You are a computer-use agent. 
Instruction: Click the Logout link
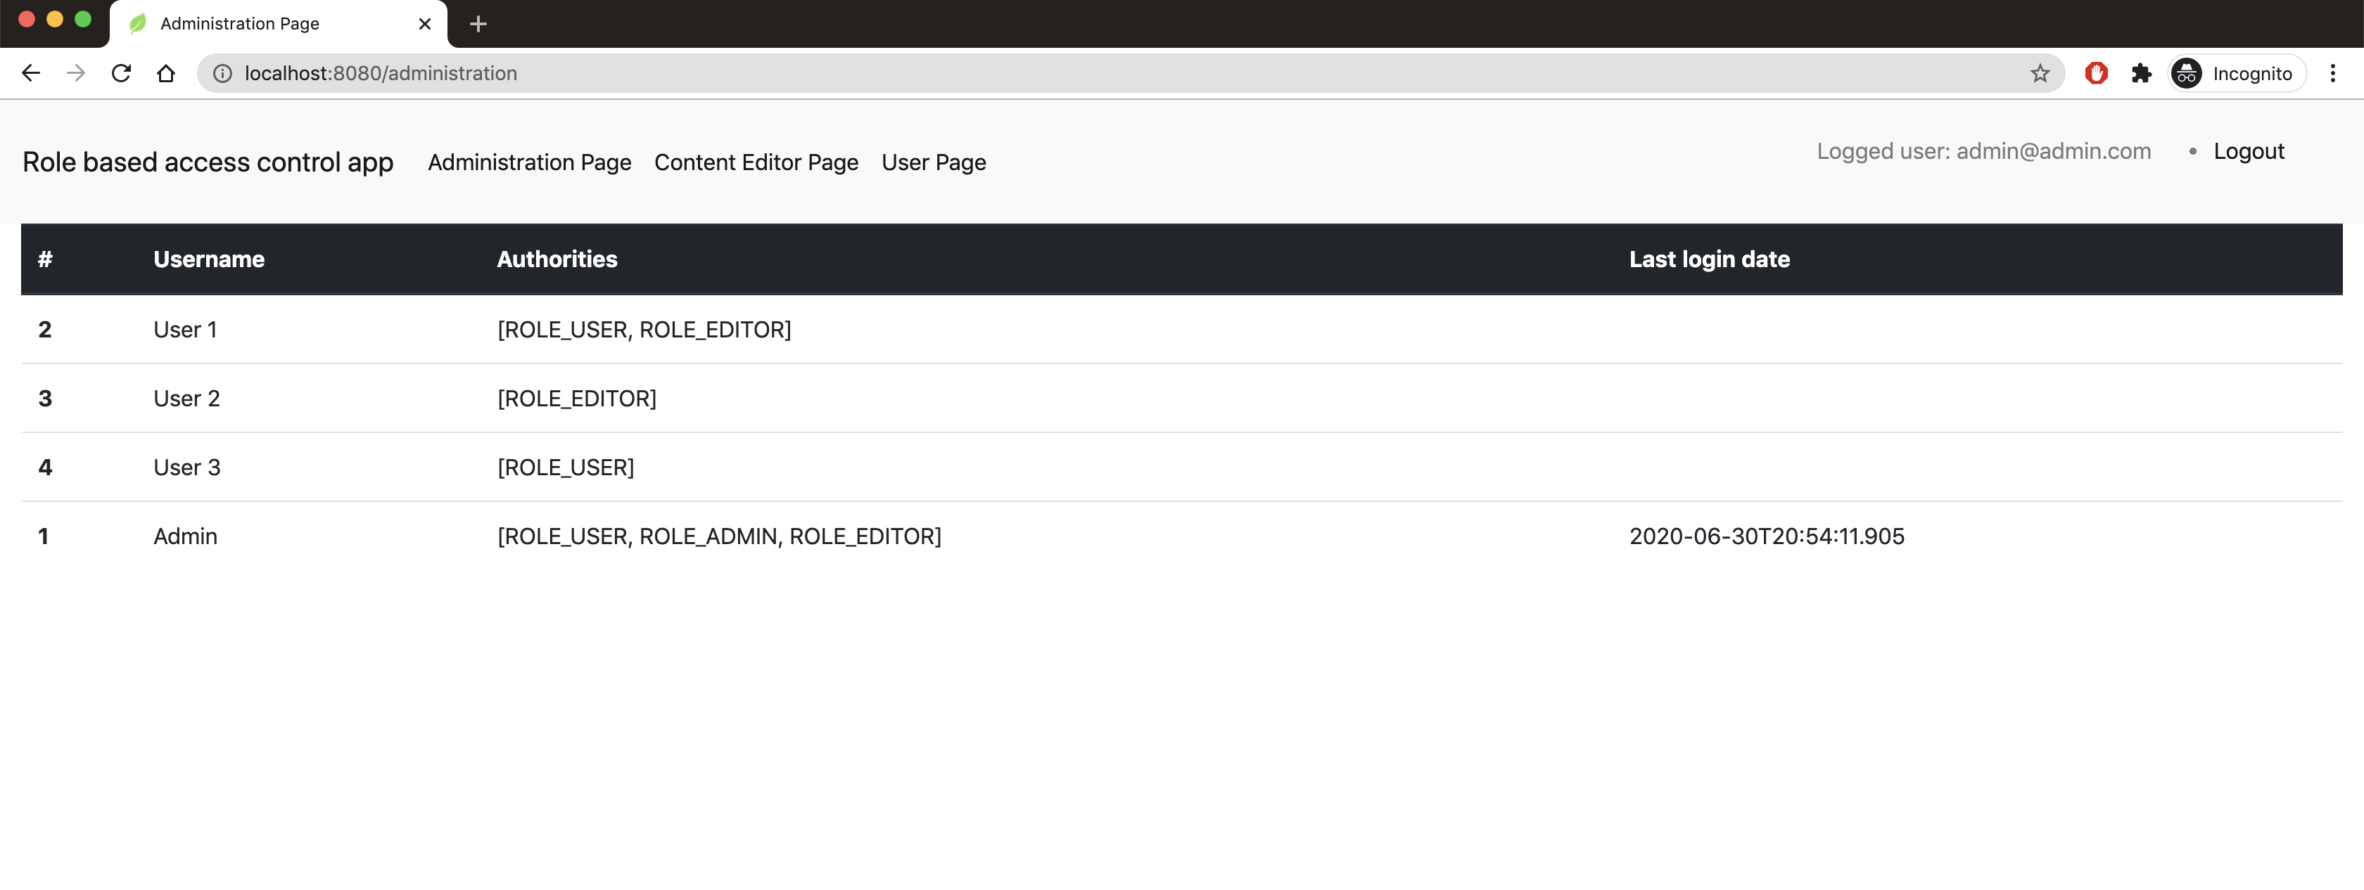coord(2247,151)
